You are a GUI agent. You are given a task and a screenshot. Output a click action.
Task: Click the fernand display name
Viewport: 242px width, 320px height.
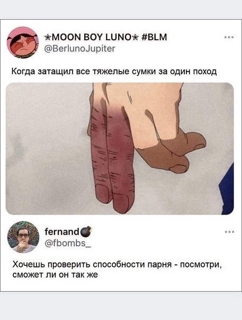pyautogui.click(x=62, y=232)
